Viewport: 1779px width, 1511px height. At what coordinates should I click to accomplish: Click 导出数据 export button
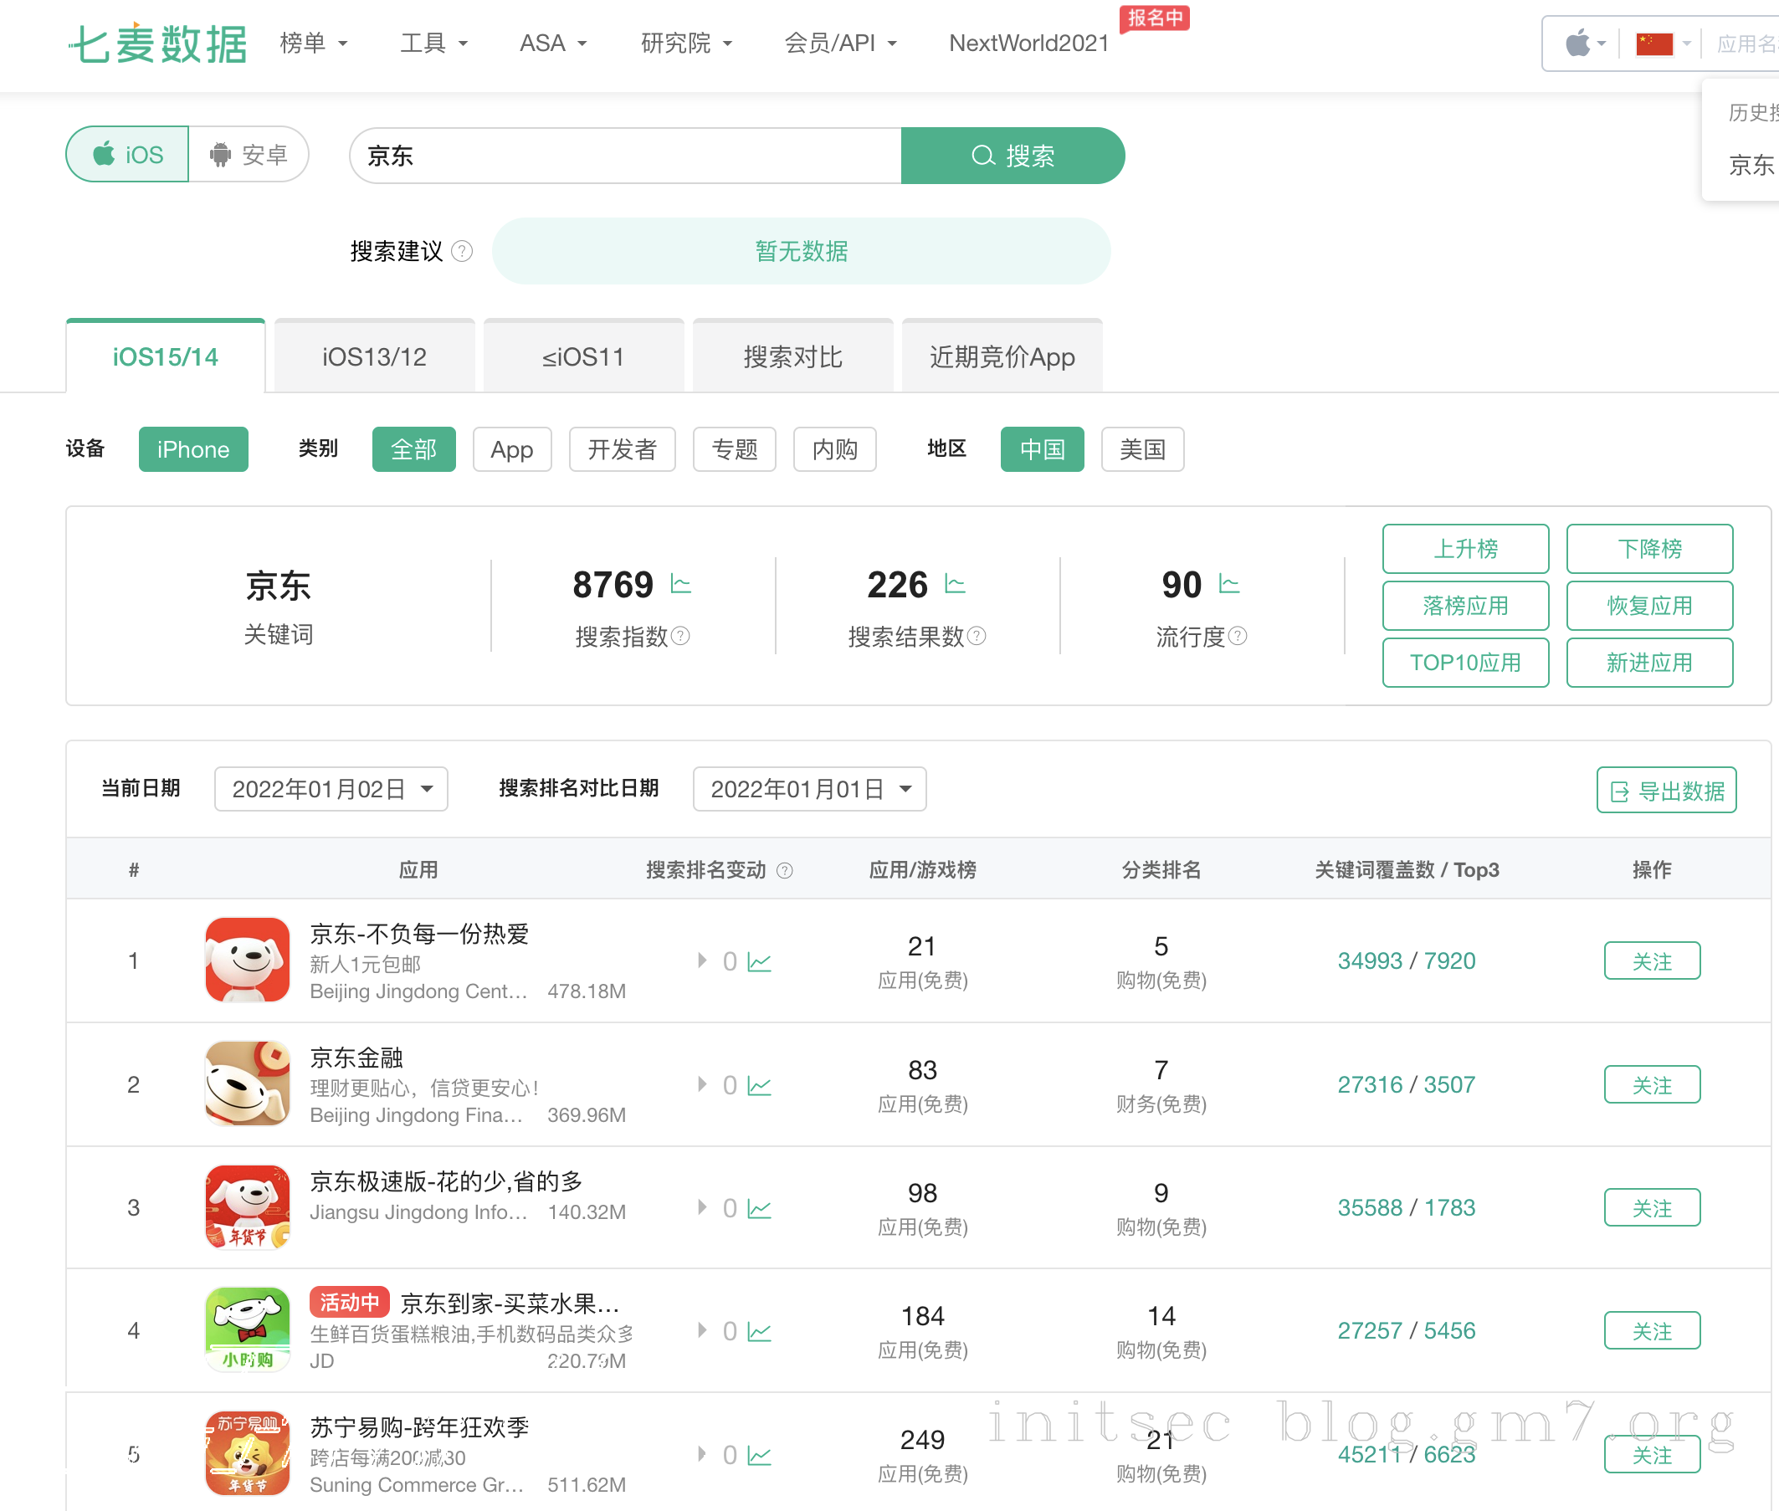pos(1666,790)
